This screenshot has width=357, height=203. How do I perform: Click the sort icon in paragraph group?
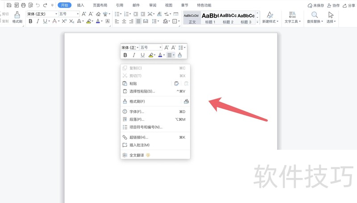coord(159,14)
